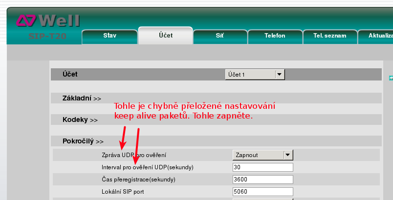Collapse the Pokročilý section
This screenshot has width=393, height=200.
point(83,141)
